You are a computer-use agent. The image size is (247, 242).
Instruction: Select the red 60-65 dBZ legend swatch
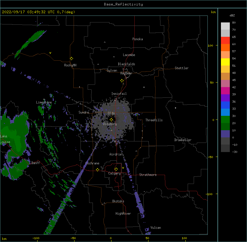[x=225, y=41]
